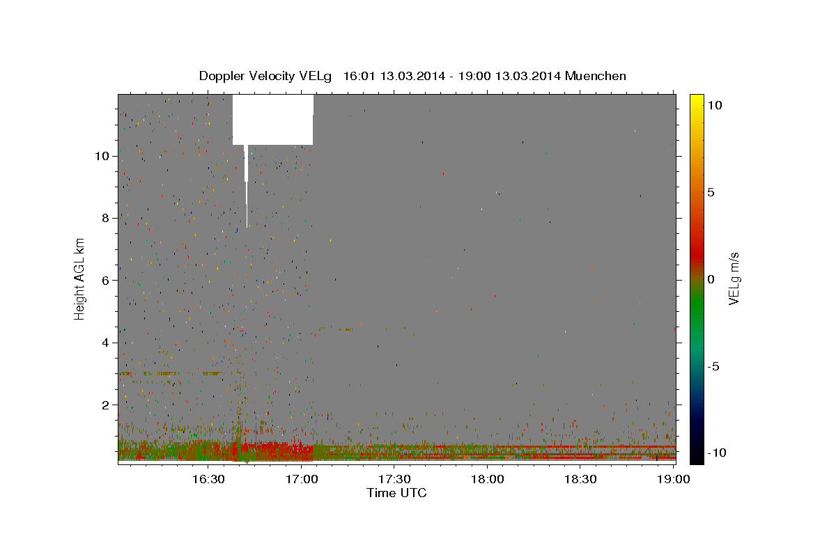Click the 'VELg m/s' colorbar label
836x557 pixels.
point(734,278)
